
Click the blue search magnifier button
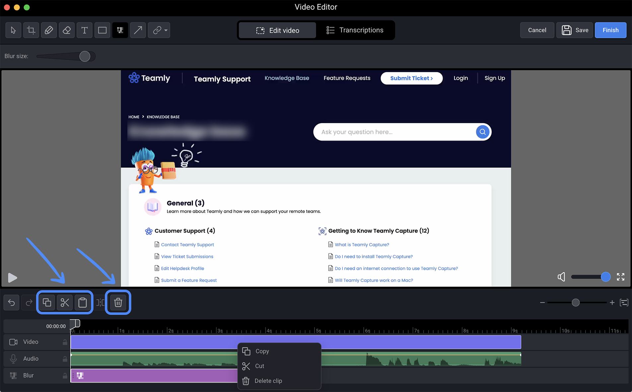pyautogui.click(x=483, y=132)
